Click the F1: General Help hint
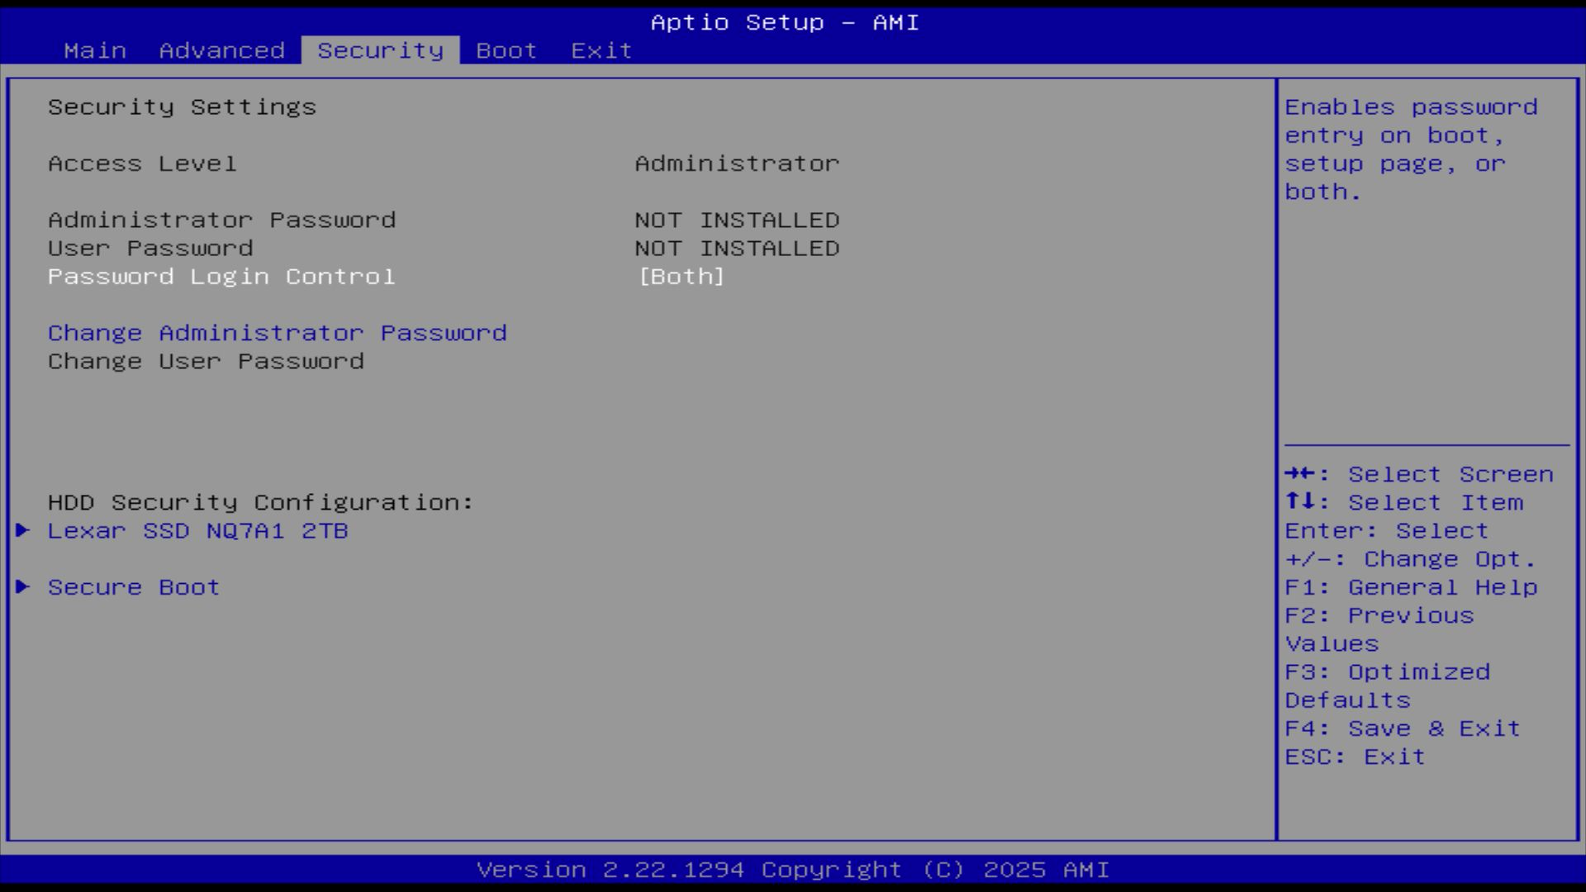This screenshot has width=1586, height=892. click(1410, 587)
